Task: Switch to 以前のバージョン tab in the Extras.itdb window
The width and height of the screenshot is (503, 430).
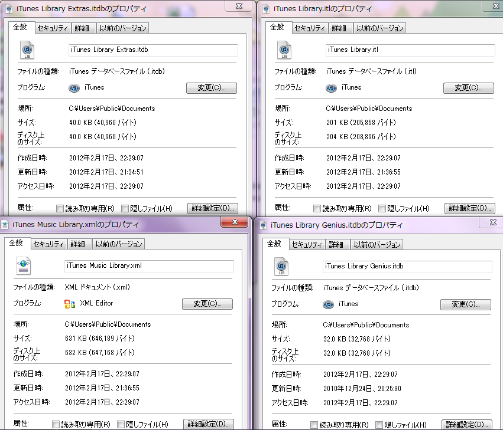Action: click(123, 28)
